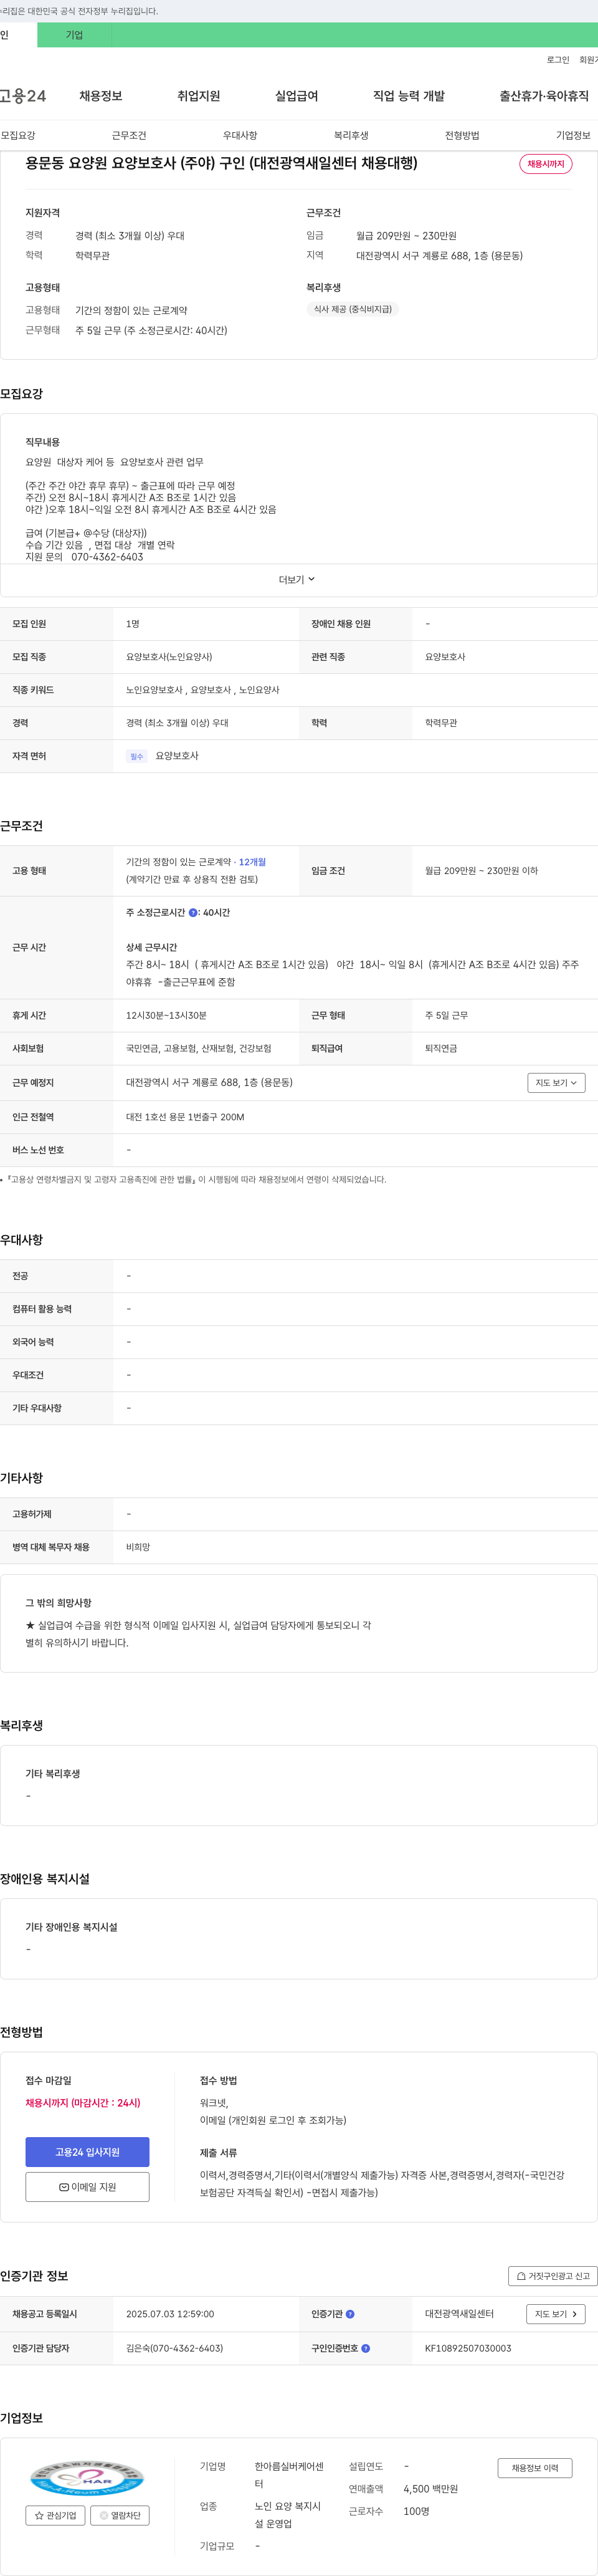598x2576 pixels.
Task: Click 대전광역새일센터 agency name
Action: pyautogui.click(x=459, y=2314)
